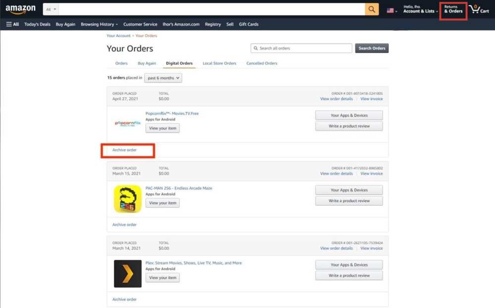View order details for March 15 order

pos(337,174)
